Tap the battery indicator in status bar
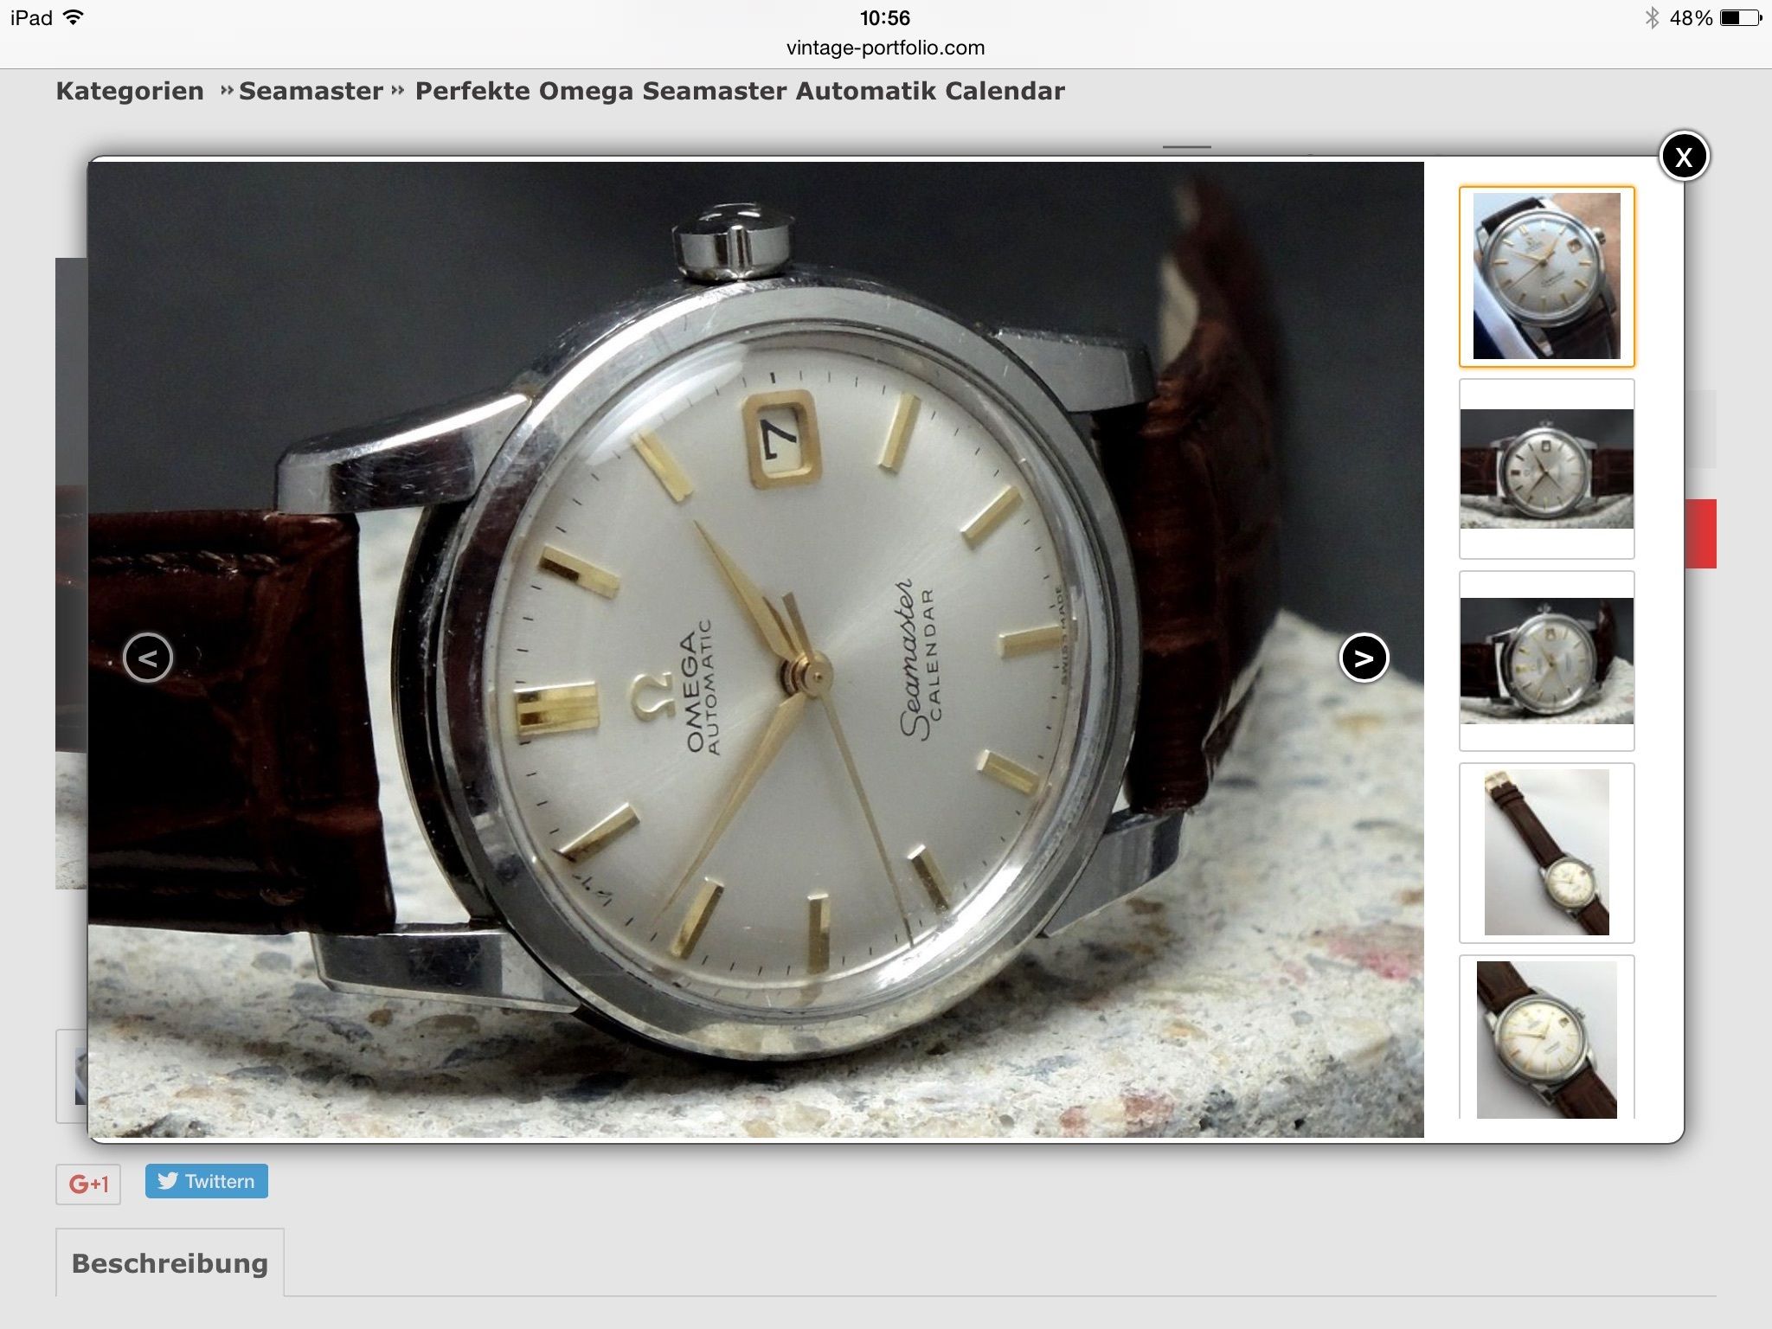This screenshot has width=1772, height=1329. [x=1740, y=17]
